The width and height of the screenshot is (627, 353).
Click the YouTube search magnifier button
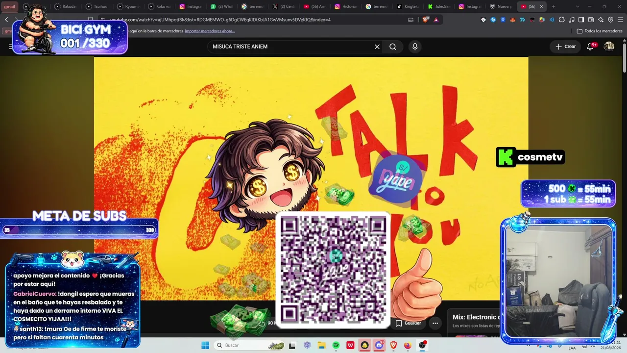[393, 47]
